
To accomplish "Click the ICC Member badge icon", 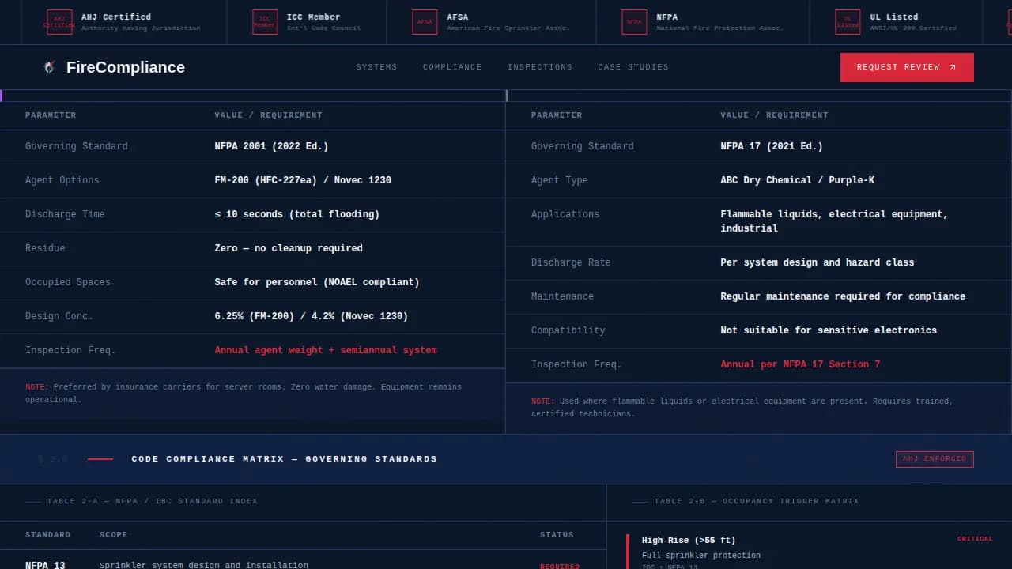I will [265, 22].
